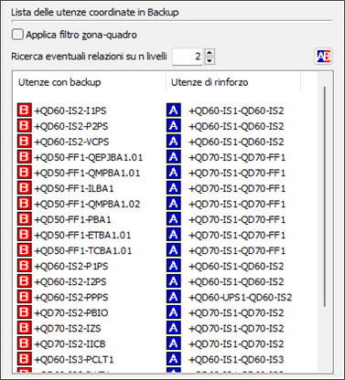Viewport: 345px width, 380px height.
Task: Increase relation levels with the up arrow
Action: [210, 52]
